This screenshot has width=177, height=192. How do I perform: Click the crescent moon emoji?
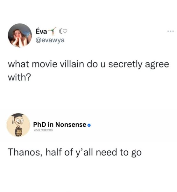[60, 31]
